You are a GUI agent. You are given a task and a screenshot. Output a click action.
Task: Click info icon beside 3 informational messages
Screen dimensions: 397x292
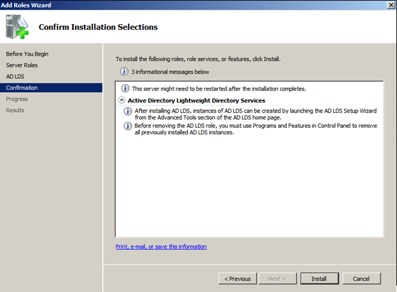coord(124,71)
